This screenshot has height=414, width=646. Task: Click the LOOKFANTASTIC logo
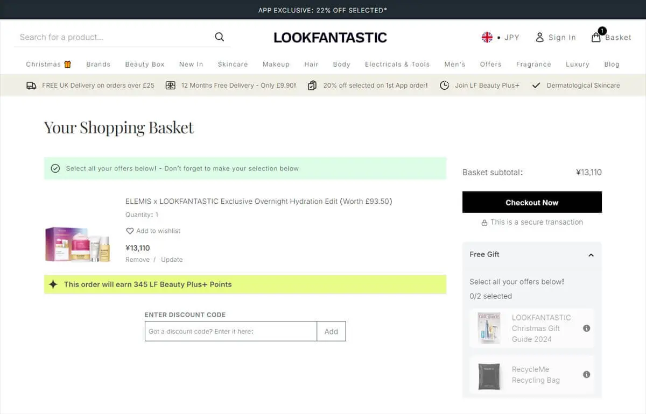click(330, 37)
